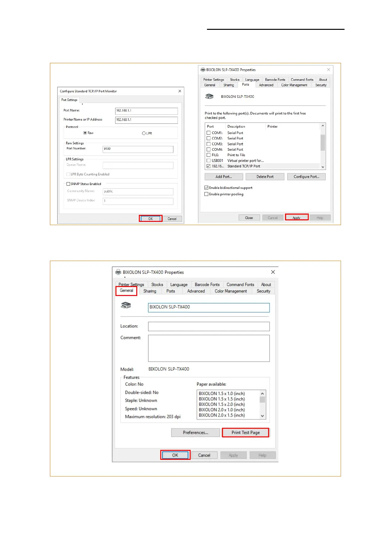Viewport: 381px width, 540px height.
Task: Click Cancel in the TCP/IP Port Monitor dialog
Action: [172, 219]
